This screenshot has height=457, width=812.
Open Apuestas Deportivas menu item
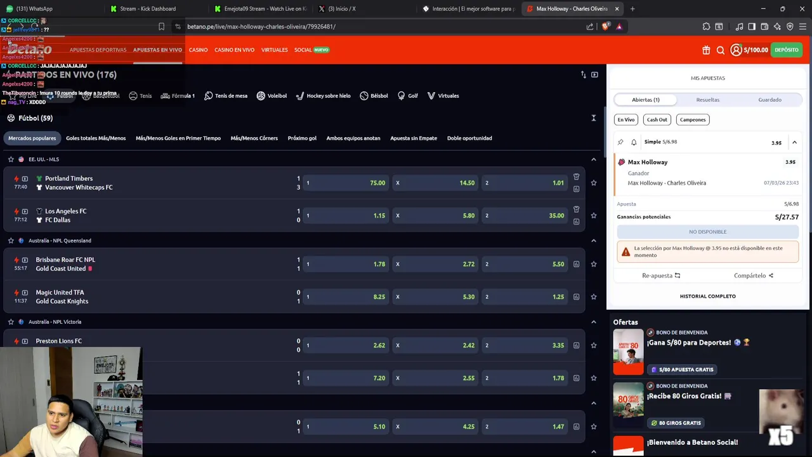point(98,50)
